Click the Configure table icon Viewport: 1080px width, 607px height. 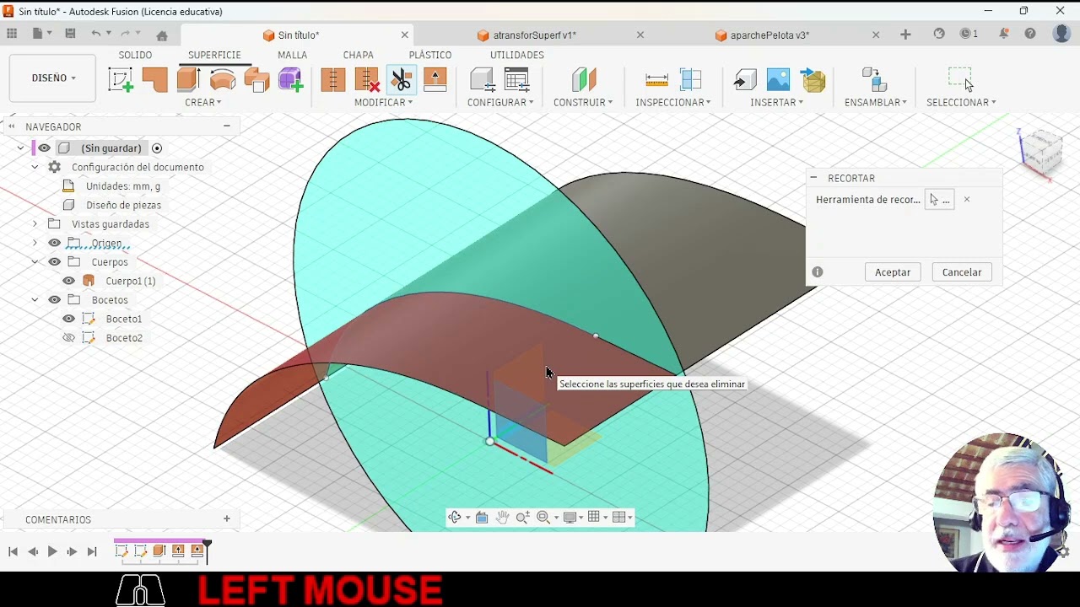(516, 80)
